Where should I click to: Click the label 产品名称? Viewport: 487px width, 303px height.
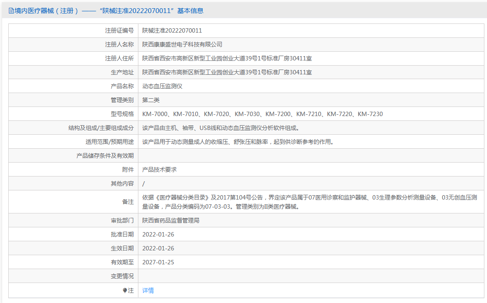tap(122, 86)
